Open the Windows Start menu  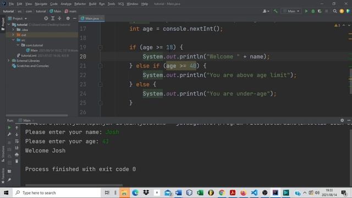coord(6,193)
